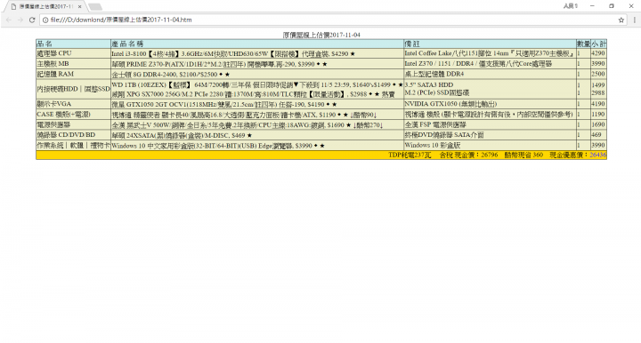The width and height of the screenshot is (641, 343).
Task: Click the '數量' column header
Action: pos(583,44)
